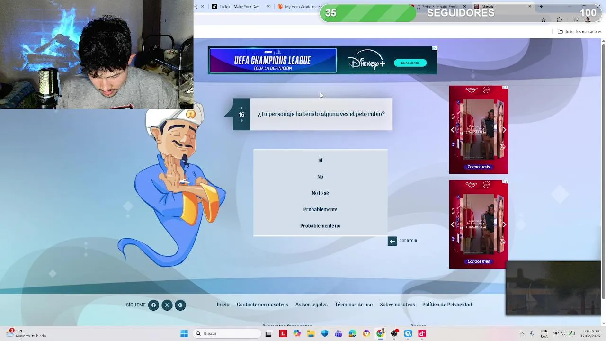Click previous arrow on upper Colgate ad

click(x=453, y=129)
